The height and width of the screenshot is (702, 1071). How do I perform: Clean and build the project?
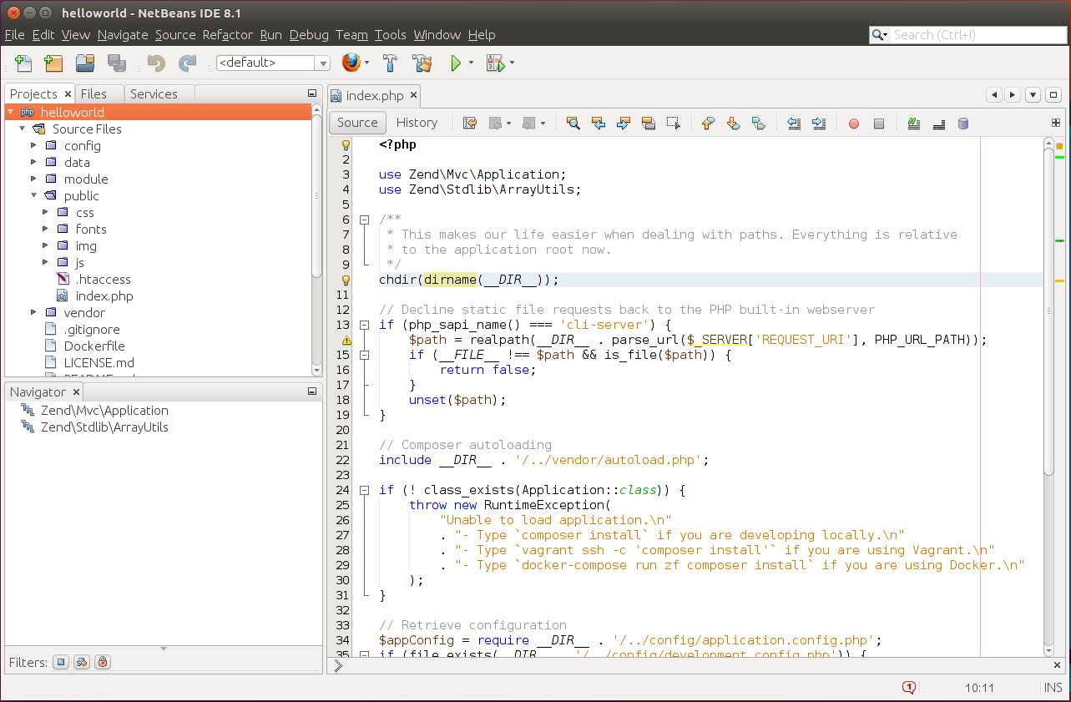423,63
